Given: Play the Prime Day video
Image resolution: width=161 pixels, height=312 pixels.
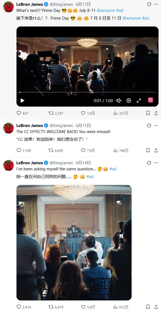Looking at the screenshot, I should [22, 101].
